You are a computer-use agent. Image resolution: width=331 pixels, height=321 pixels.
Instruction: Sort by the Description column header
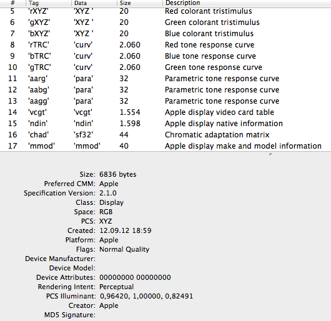(247, 3)
